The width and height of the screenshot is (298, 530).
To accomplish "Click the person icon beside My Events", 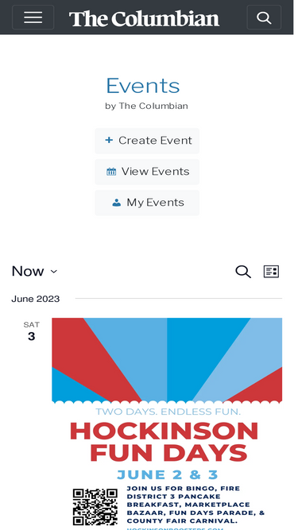I will 117,203.
